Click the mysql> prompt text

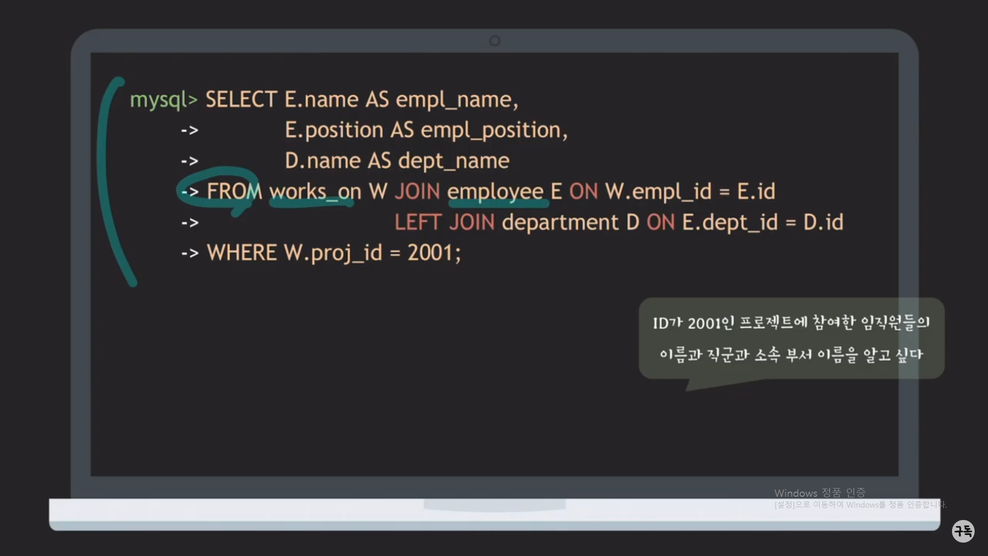pos(163,99)
